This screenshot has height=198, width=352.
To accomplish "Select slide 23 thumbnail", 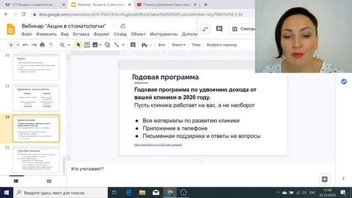I will pyautogui.click(x=36, y=97).
